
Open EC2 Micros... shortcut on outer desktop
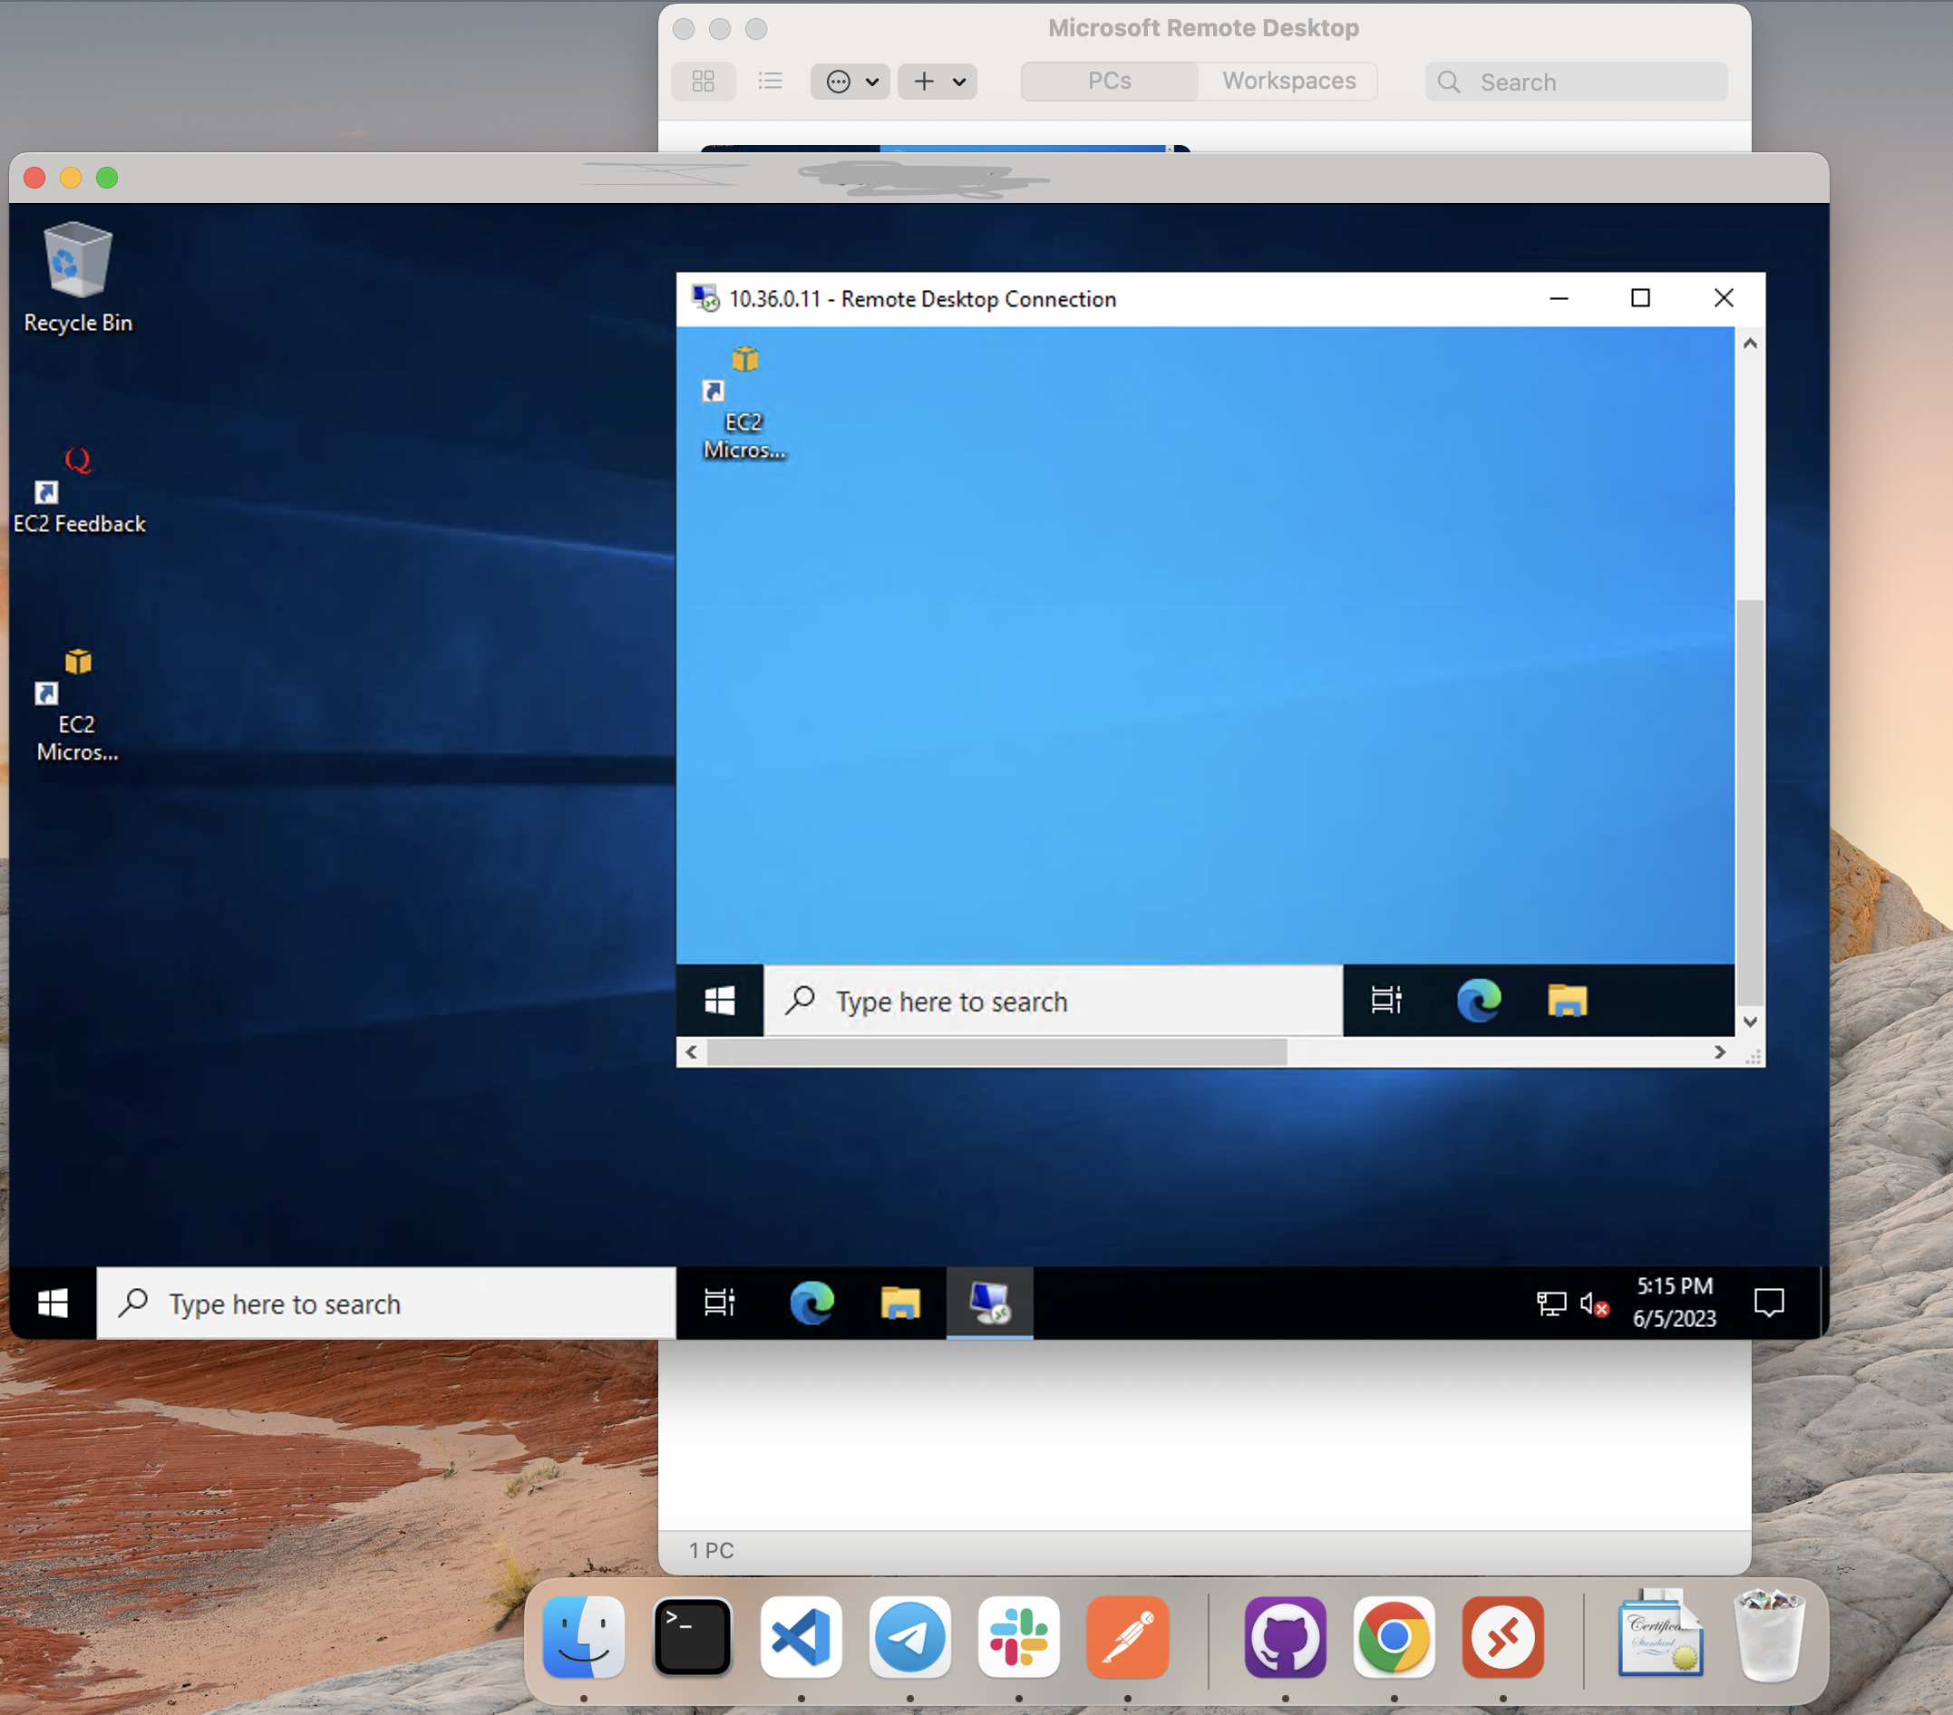[77, 705]
